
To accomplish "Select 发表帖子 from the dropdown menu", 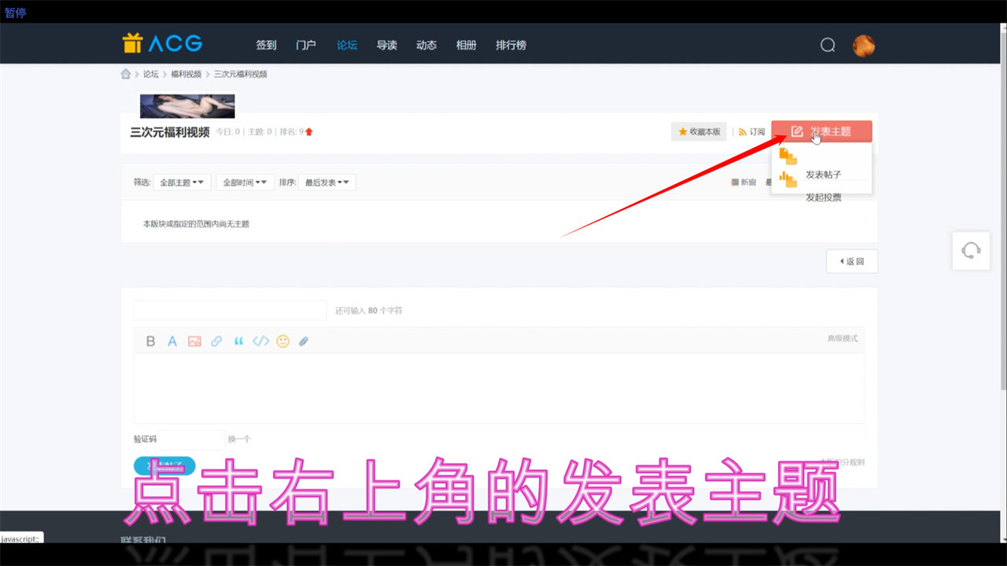I will pos(823,175).
